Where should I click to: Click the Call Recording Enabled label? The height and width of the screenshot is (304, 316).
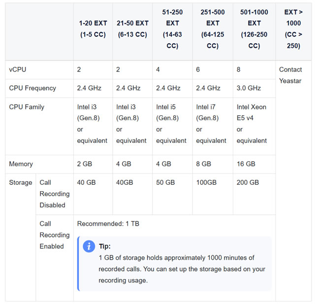click(53, 235)
